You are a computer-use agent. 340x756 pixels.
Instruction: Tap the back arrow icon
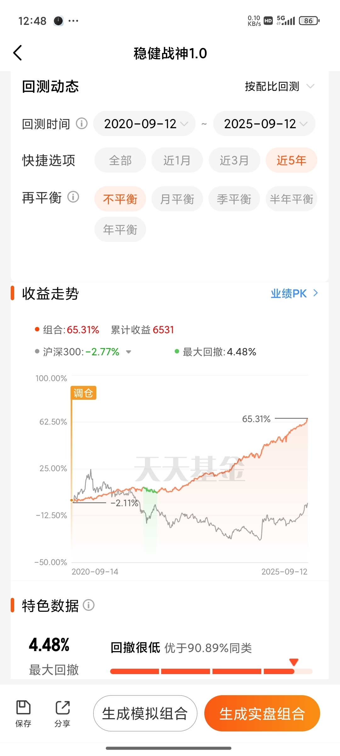tap(18, 53)
